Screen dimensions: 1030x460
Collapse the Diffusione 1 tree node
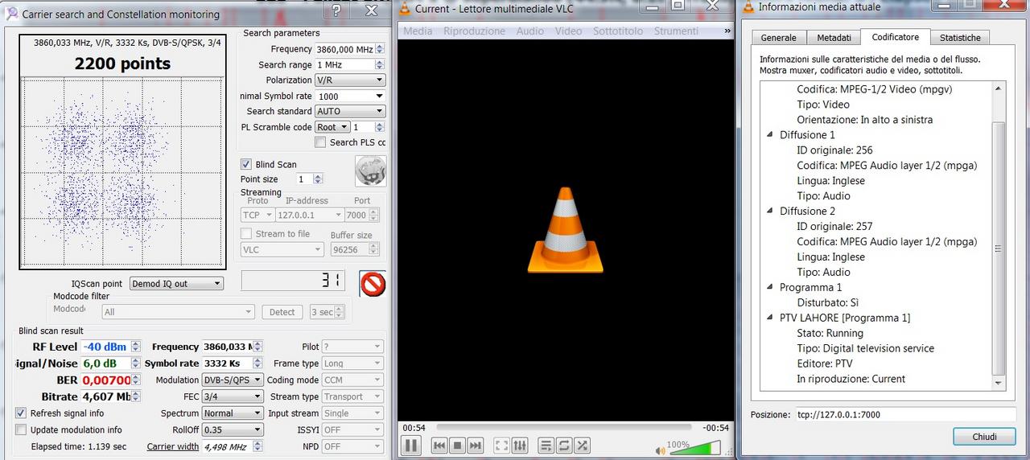pos(771,135)
